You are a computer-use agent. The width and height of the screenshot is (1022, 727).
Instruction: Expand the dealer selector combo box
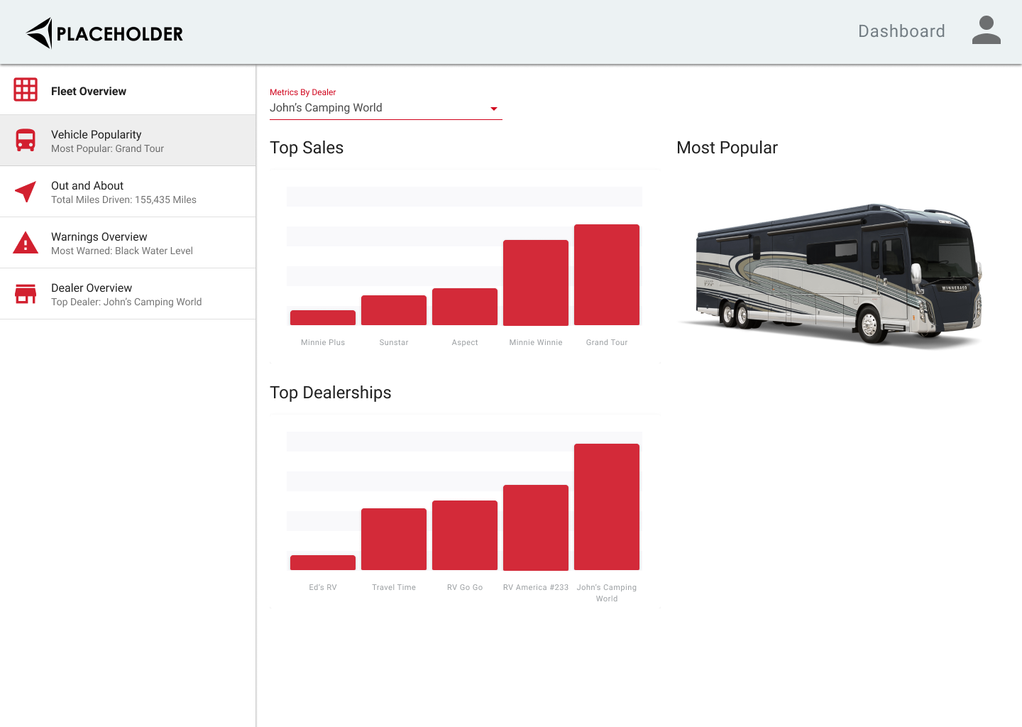(385, 107)
